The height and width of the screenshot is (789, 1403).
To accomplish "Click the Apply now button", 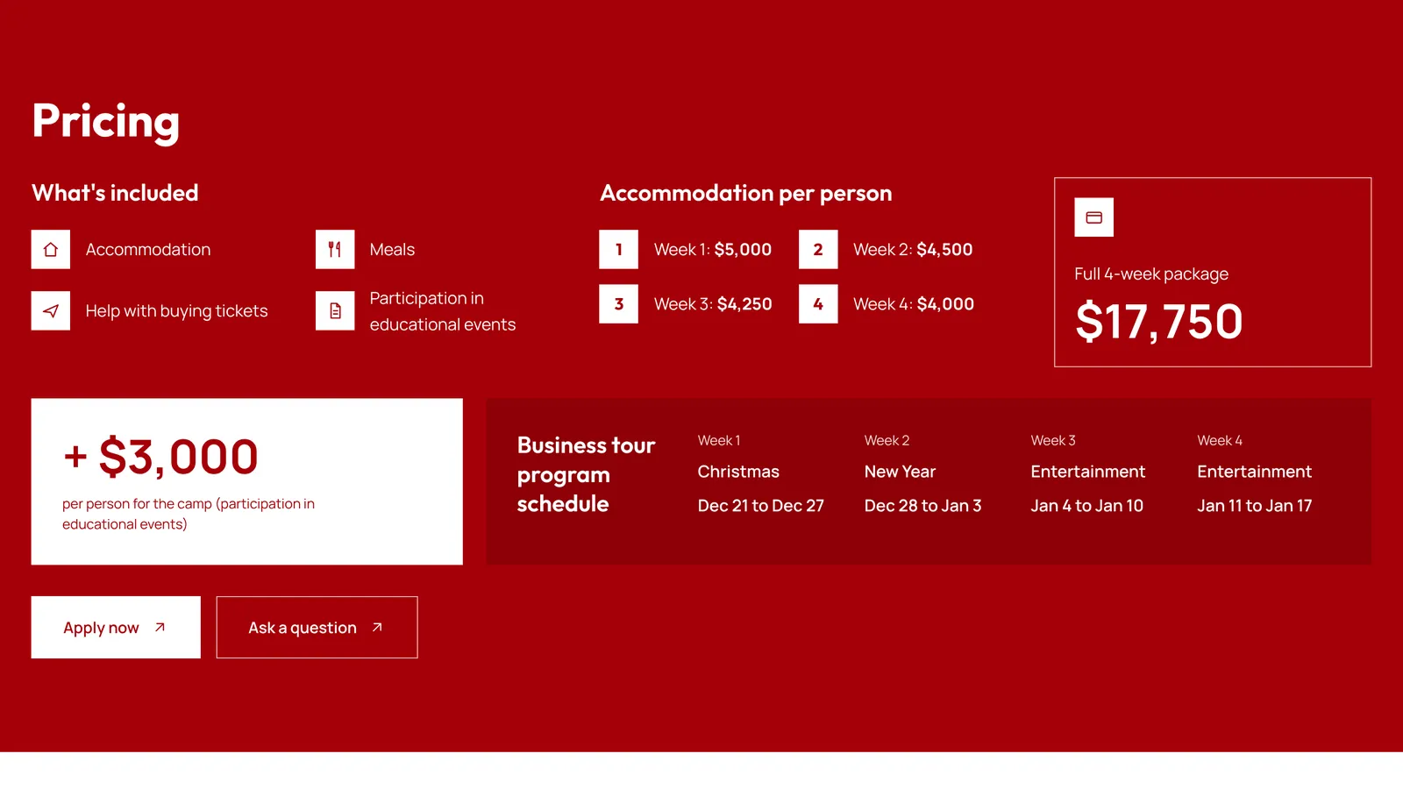I will 116,628.
